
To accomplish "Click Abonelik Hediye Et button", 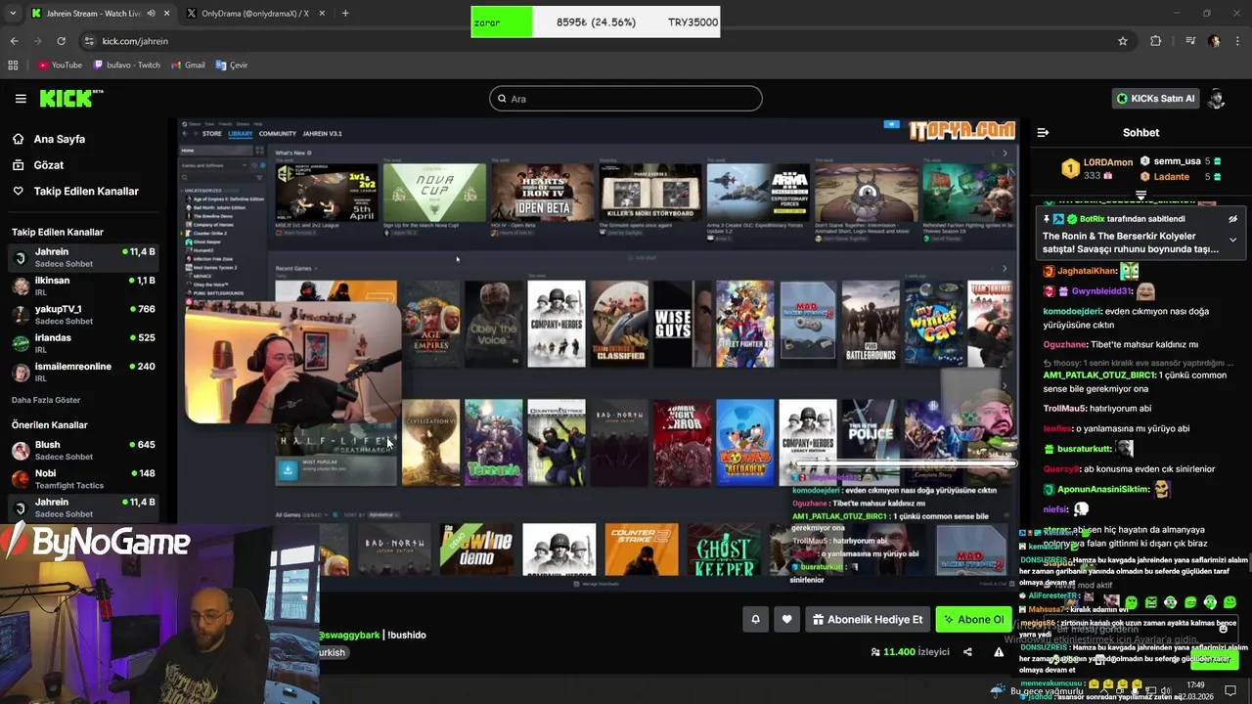I will pyautogui.click(x=868, y=619).
